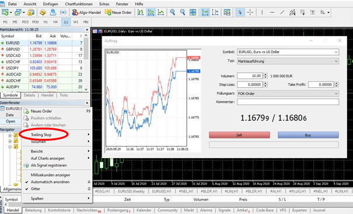Select the H4 timeframe
The width and height of the screenshot is (353, 214).
[x=55, y=22]
